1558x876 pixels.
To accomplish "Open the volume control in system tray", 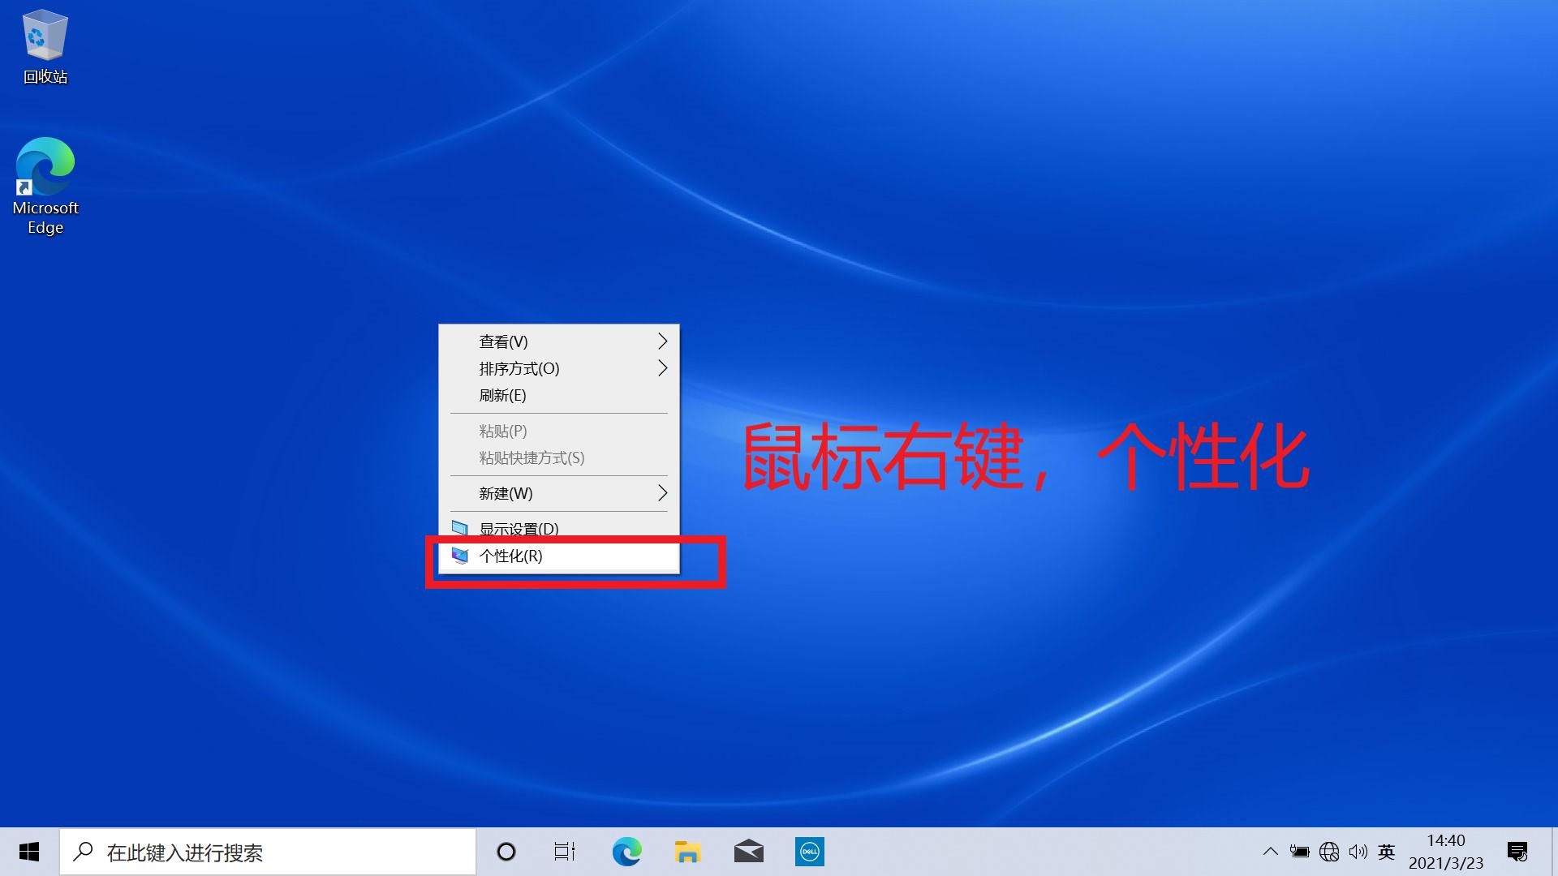I will click(x=1359, y=852).
